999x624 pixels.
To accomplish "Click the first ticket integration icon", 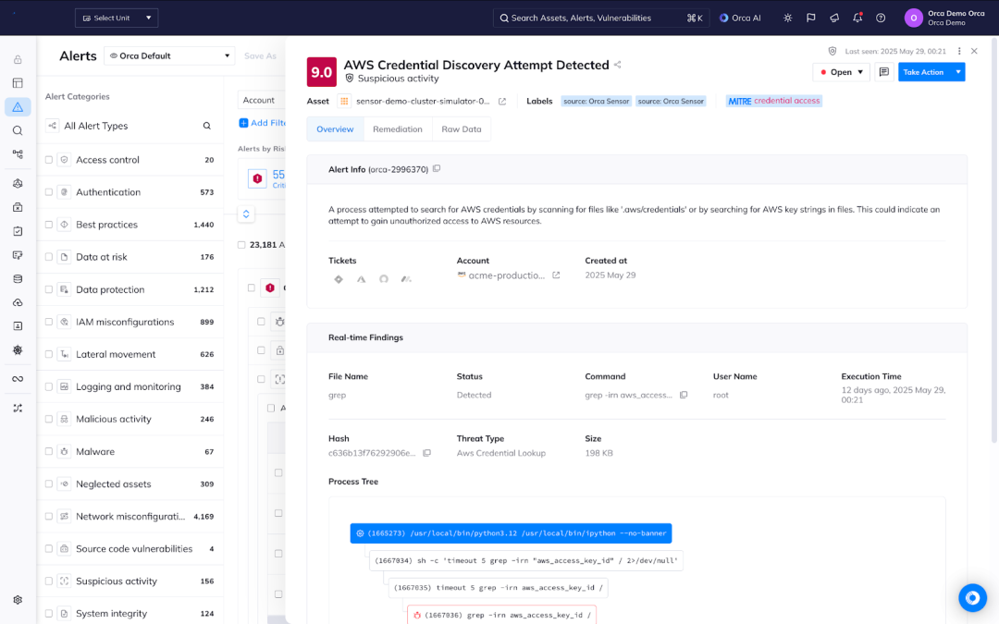I will pyautogui.click(x=339, y=279).
